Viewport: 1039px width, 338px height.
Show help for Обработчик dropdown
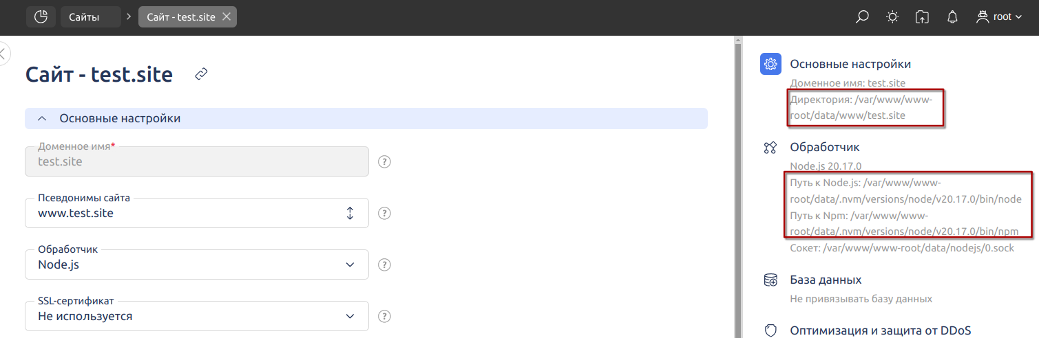click(385, 264)
